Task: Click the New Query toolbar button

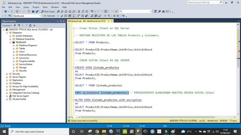Action: click(48, 12)
